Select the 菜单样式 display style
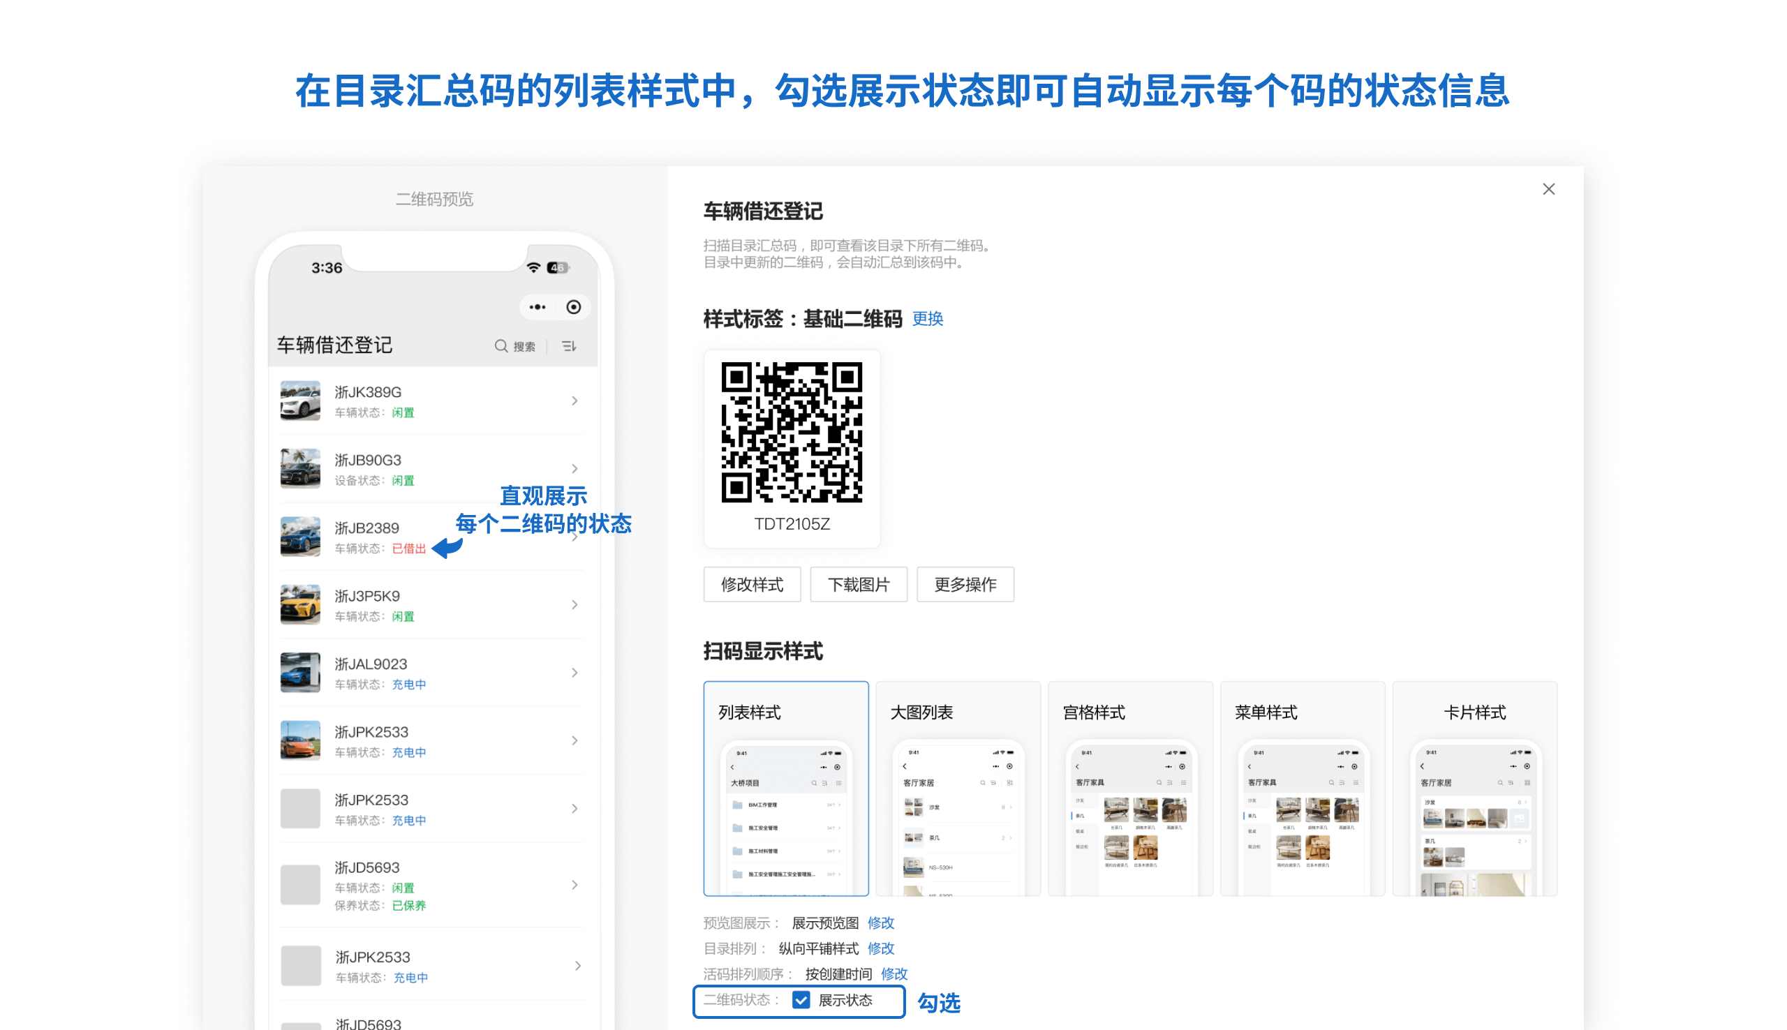 point(1302,788)
